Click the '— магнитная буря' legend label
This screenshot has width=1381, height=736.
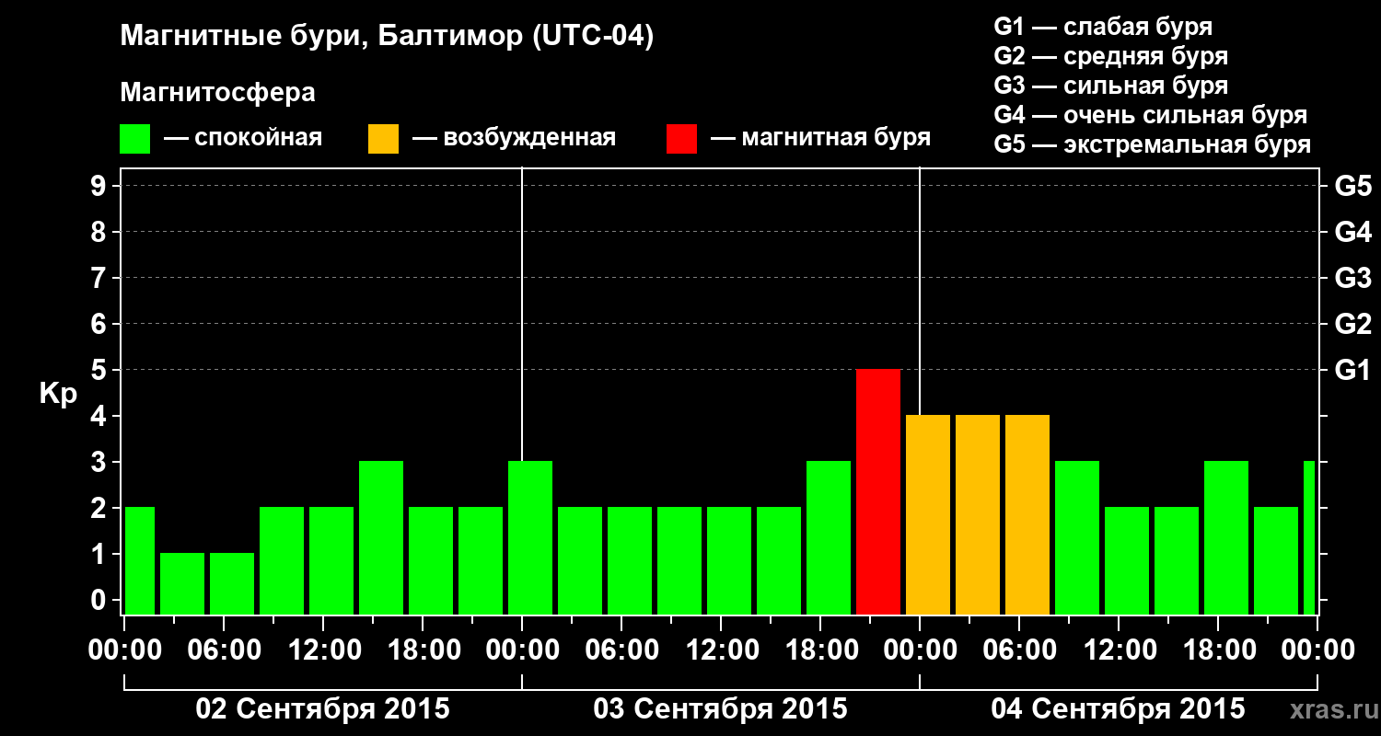click(821, 139)
